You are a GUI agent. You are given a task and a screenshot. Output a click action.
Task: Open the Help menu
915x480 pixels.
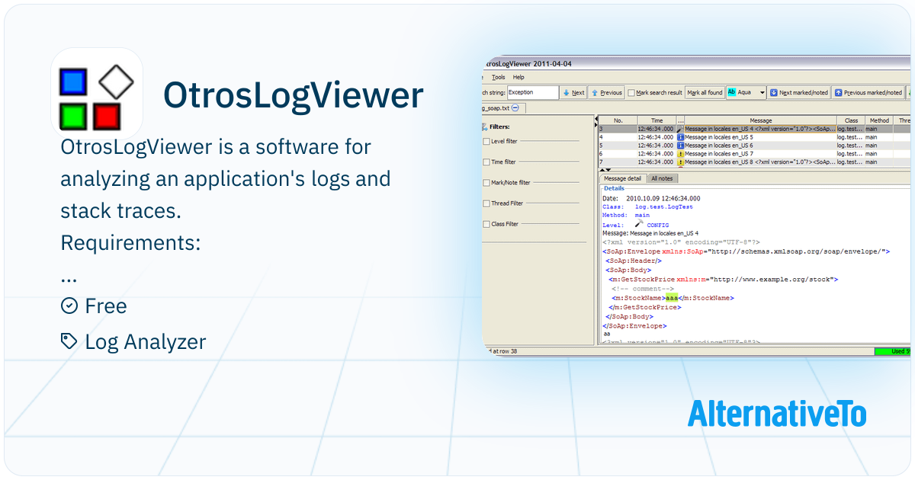click(x=518, y=77)
